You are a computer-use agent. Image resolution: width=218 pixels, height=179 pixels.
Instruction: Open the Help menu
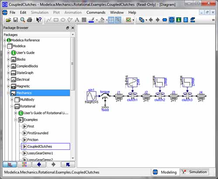[132, 13]
